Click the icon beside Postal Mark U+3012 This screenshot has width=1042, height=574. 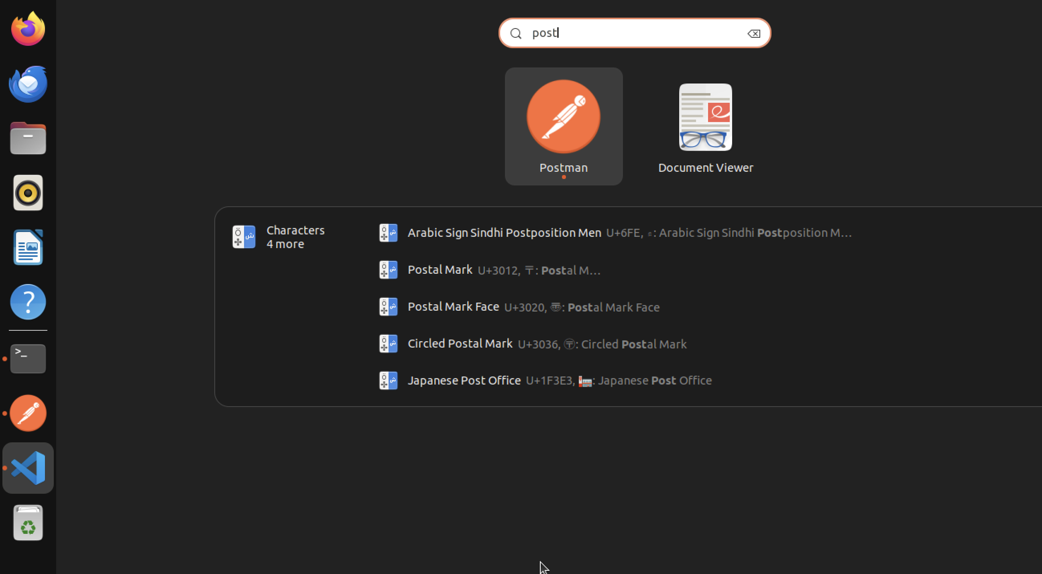point(388,270)
